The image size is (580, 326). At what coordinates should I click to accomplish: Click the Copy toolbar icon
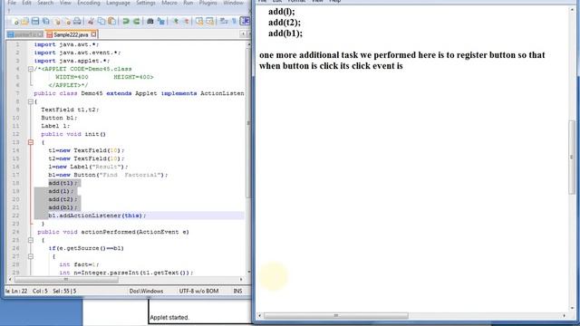point(101,22)
